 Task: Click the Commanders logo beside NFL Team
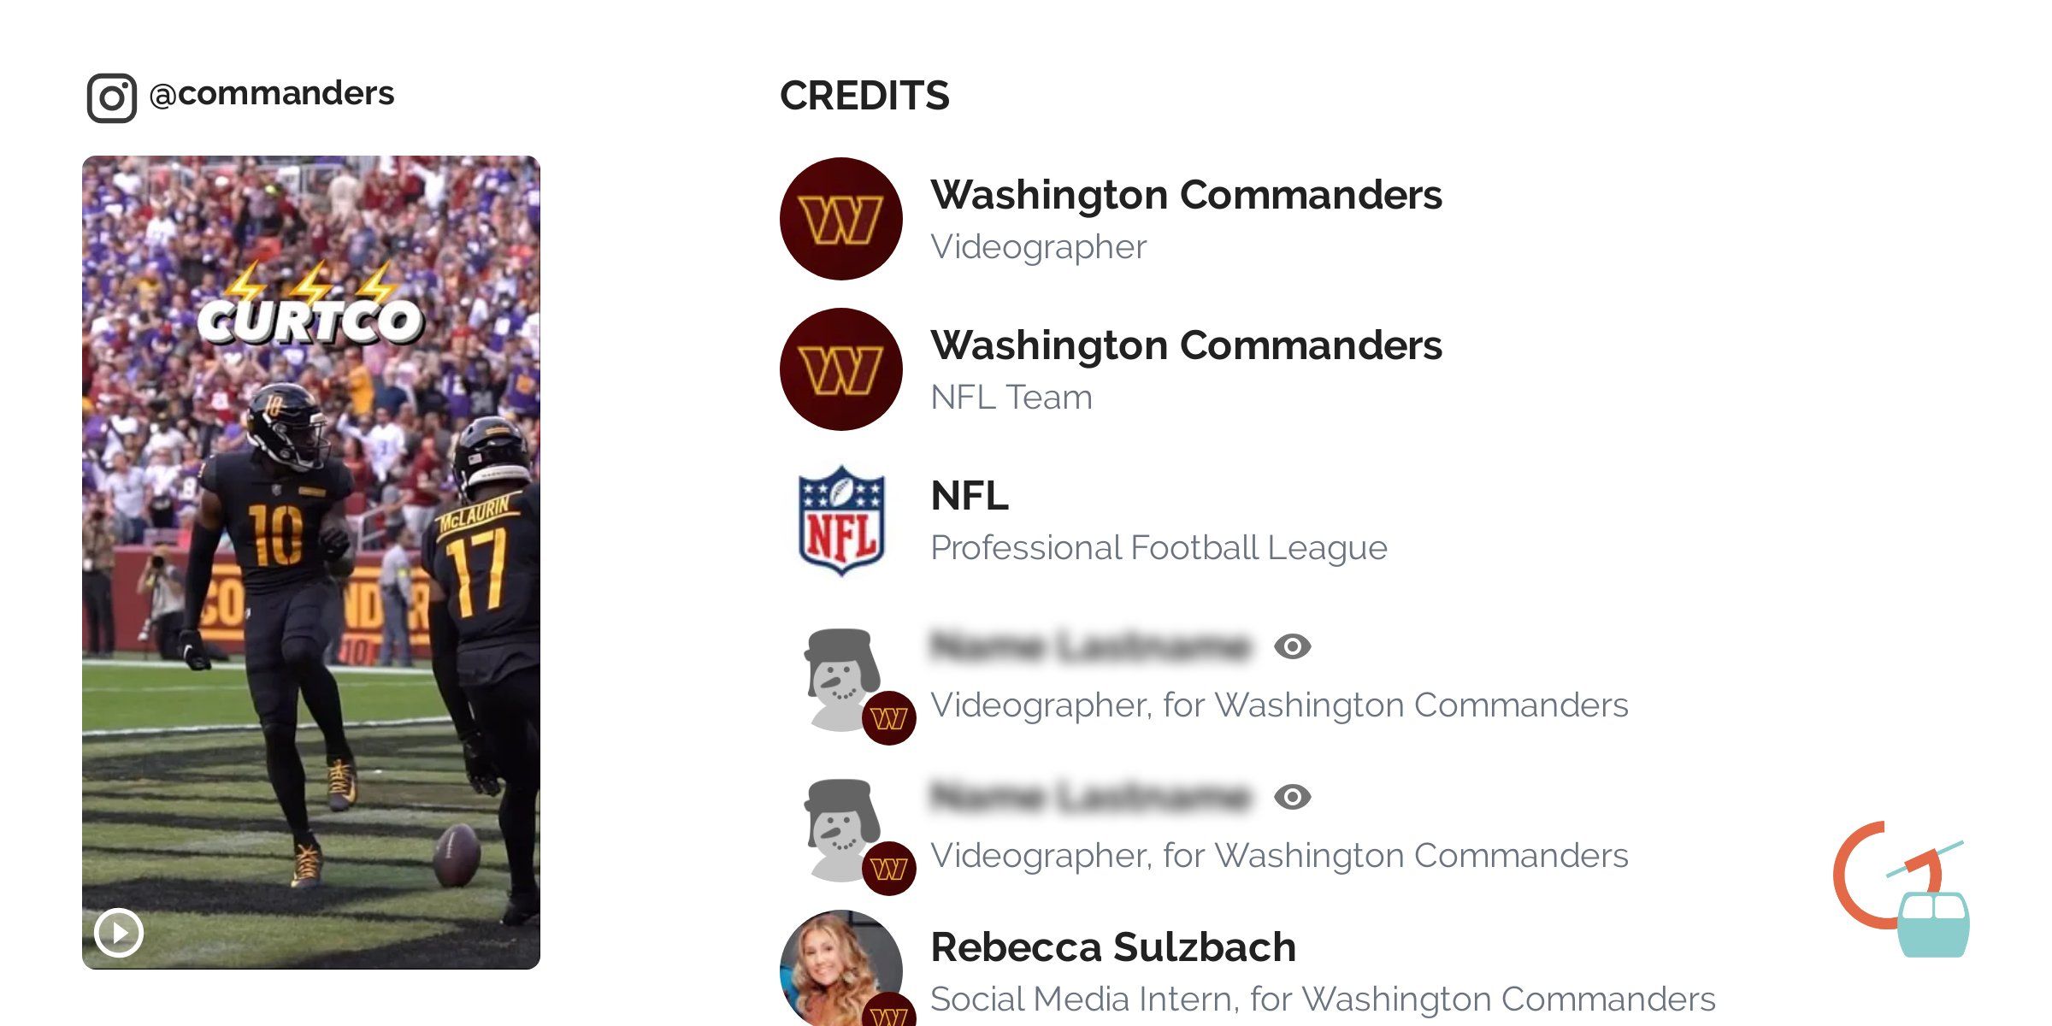coord(841,369)
